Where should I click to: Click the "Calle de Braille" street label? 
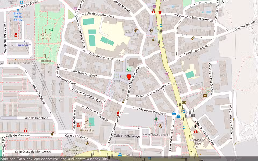coord(28,5)
